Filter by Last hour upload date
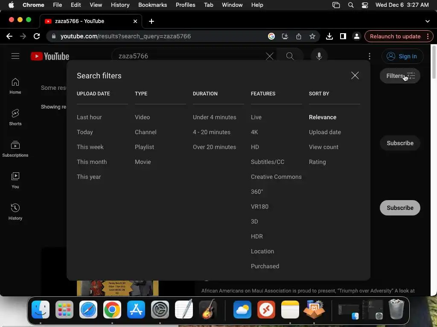Viewport: 437px width, 327px height. click(x=89, y=118)
